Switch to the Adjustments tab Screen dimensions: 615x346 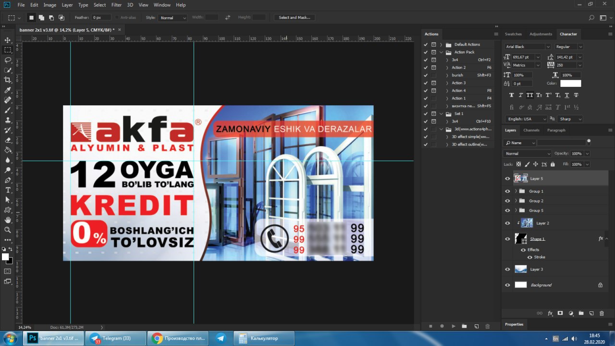click(541, 34)
